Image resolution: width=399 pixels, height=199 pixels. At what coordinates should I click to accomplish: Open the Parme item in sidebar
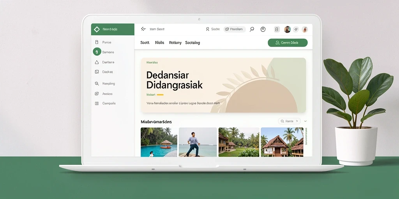click(103, 42)
